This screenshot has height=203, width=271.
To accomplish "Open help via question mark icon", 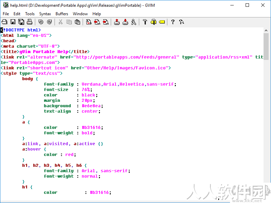I will 173,22.
